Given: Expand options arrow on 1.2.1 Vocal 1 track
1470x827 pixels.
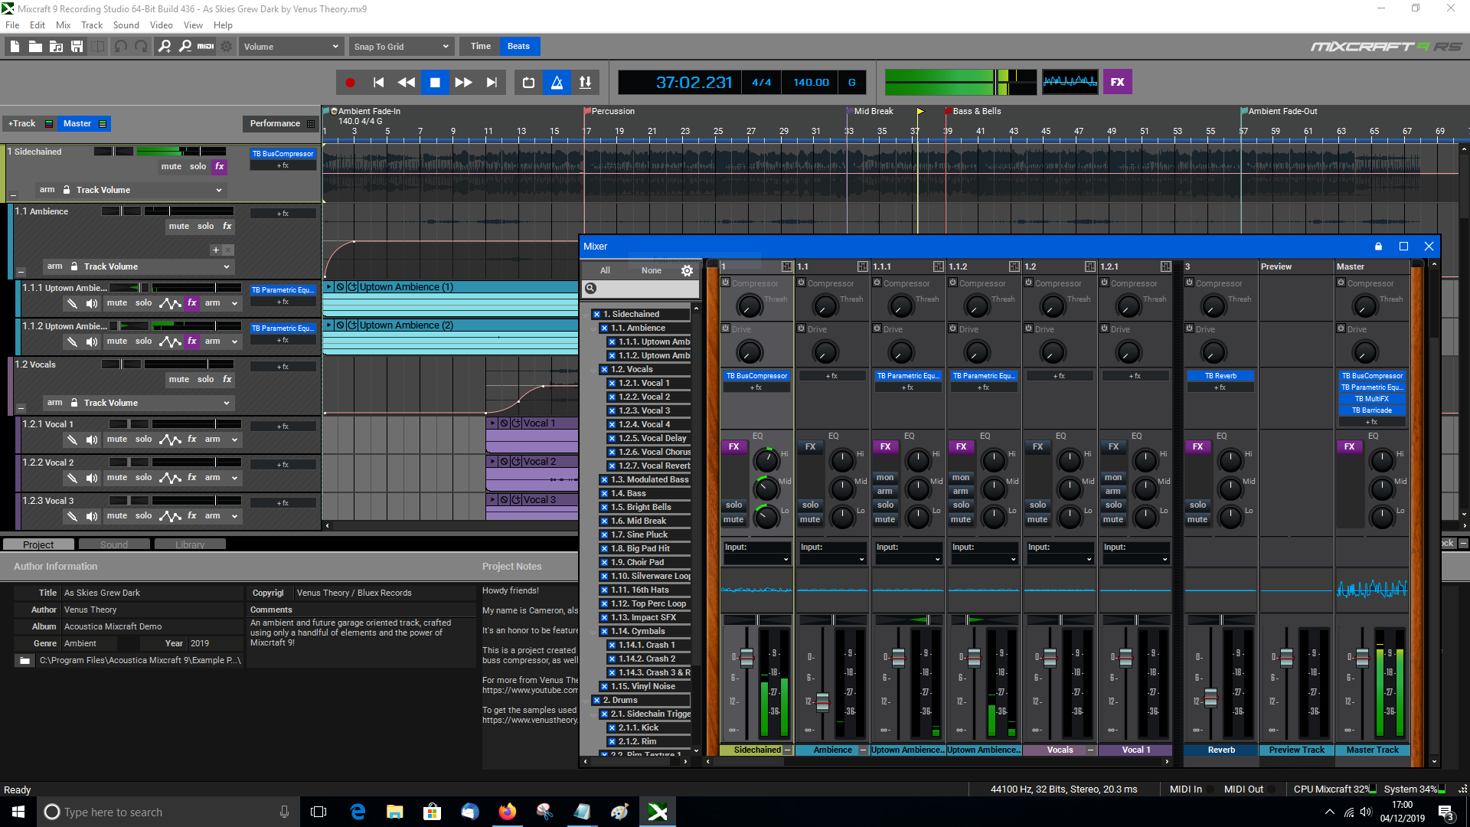Looking at the screenshot, I should point(234,440).
